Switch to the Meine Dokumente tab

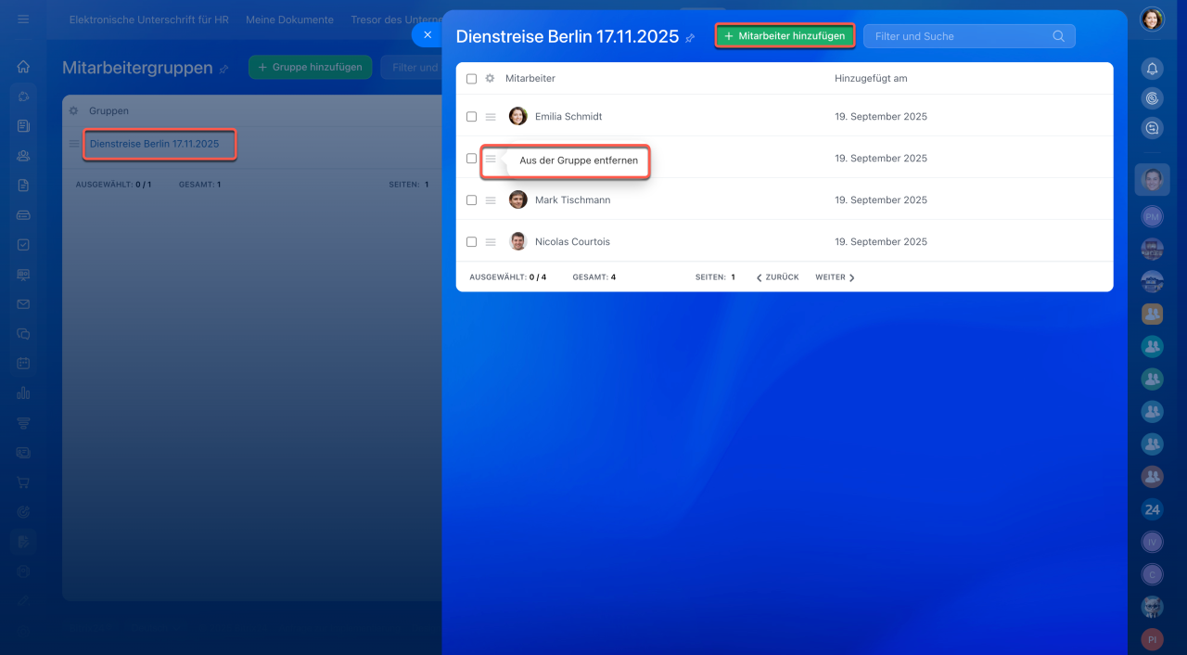click(289, 19)
